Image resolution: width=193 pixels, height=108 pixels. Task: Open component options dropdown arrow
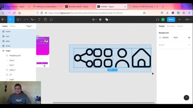[x=96, y=19]
